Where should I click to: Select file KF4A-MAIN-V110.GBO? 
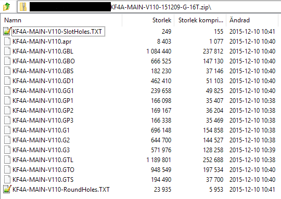(44, 61)
